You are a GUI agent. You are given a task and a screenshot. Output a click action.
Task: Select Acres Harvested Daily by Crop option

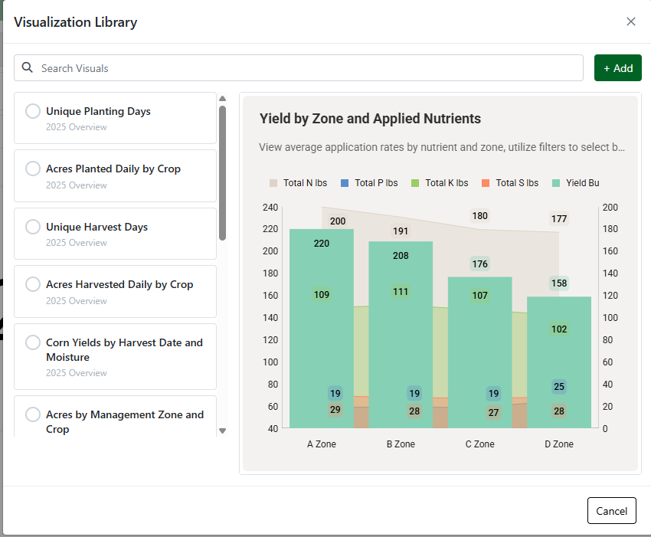[x=33, y=284]
